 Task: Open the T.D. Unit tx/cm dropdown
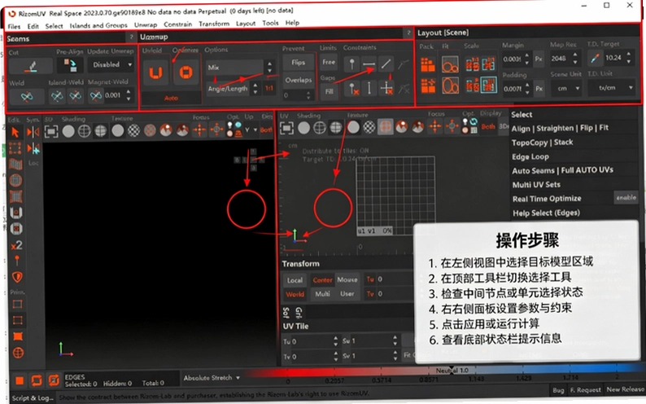611,88
